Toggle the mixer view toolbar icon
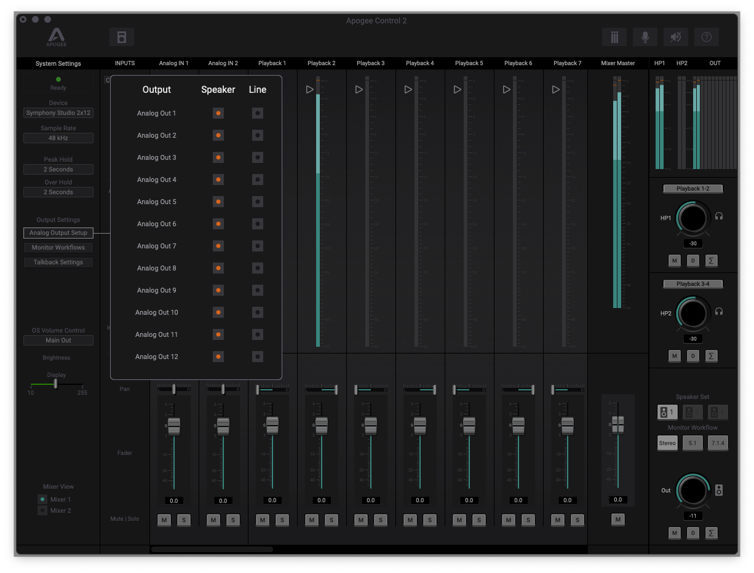 pyautogui.click(x=614, y=37)
